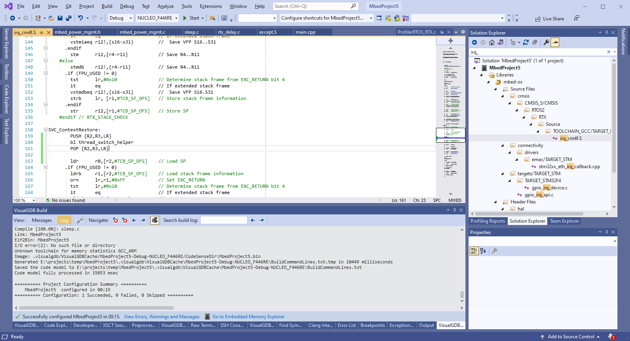Viewport: 630px width, 341px height.
Task: Click the Categorized view icon in Properties
Action: [x=474, y=251]
